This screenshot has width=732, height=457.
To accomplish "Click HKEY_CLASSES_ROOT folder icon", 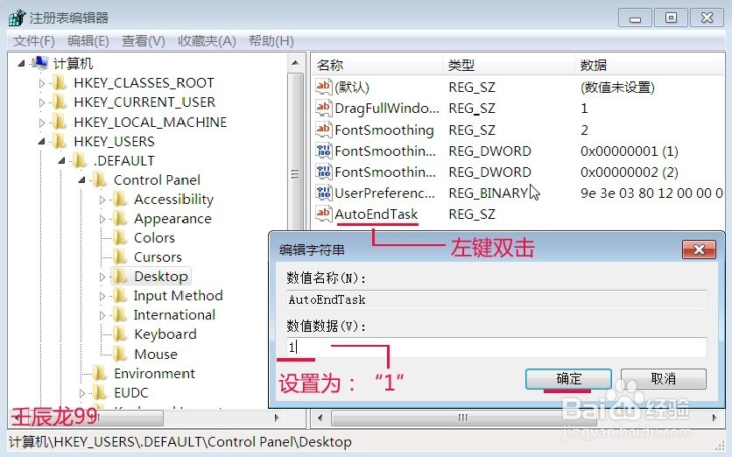I will pos(60,82).
